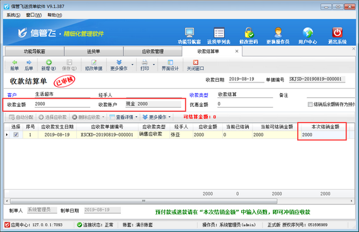This screenshot has width=359, height=232.
Task: Switch to the 应收款管理 tab
Action: click(x=152, y=52)
